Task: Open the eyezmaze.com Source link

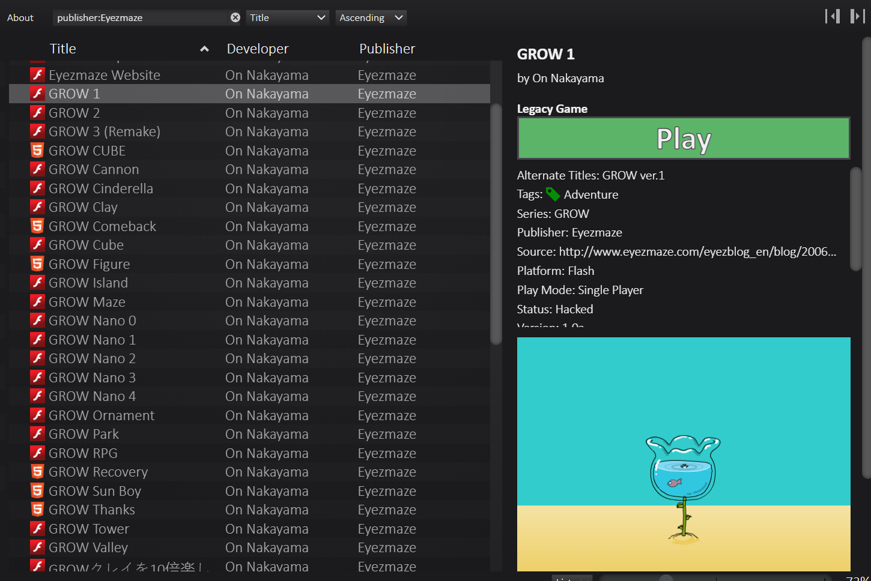Action: 697,251
